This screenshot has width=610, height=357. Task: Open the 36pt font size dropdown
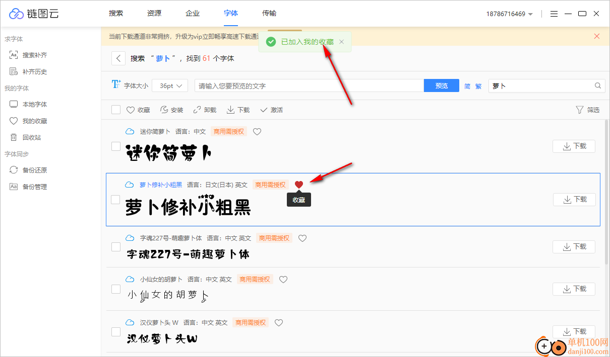(170, 85)
